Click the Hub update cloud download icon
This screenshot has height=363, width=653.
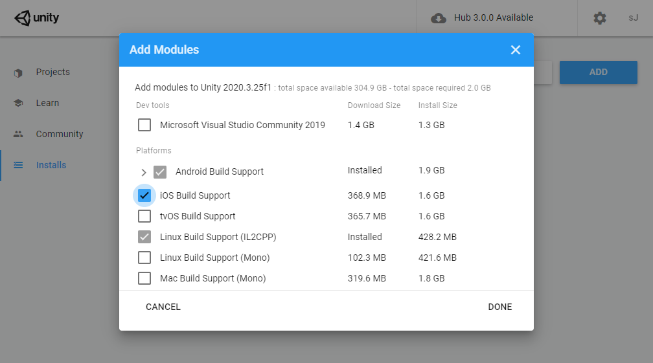[438, 18]
